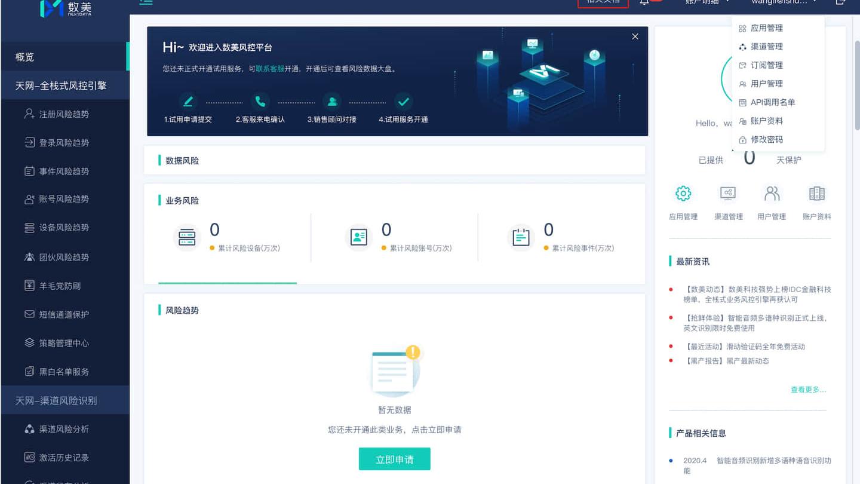Open 策略管理中心 from sidebar
This screenshot has width=860, height=484.
click(x=64, y=343)
